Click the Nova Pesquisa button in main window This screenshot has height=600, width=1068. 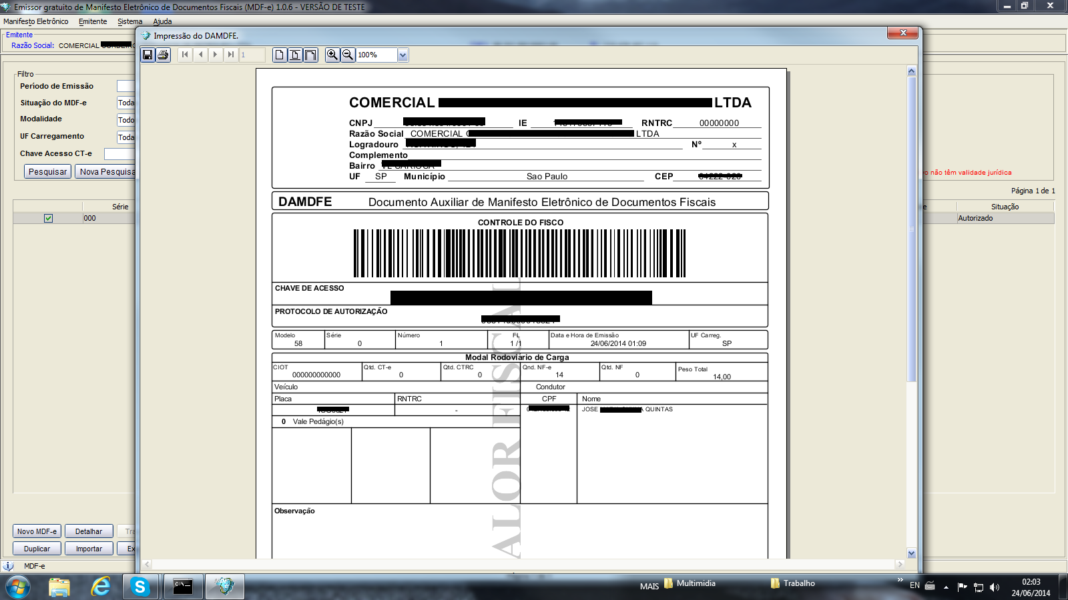point(105,171)
